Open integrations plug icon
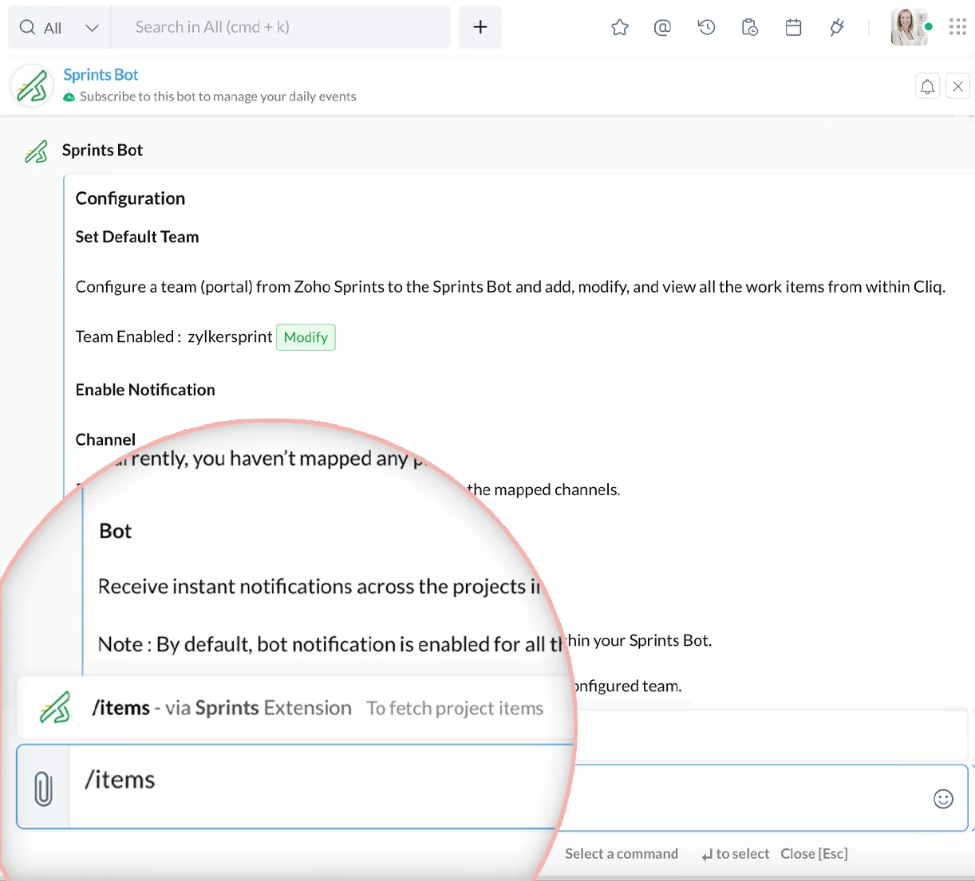Screen dimensions: 975x881 837,28
